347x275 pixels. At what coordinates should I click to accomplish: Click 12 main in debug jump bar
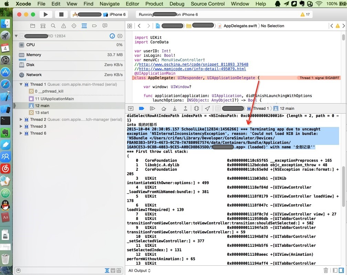coord(284,108)
